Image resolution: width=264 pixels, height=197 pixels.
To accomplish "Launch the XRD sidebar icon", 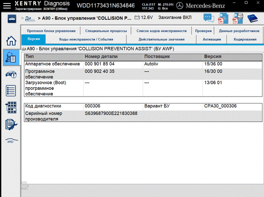I will point(11,140).
